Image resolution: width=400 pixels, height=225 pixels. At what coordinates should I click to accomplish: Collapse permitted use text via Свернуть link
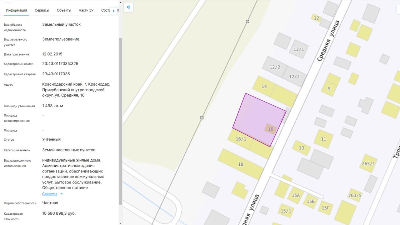tap(50, 194)
